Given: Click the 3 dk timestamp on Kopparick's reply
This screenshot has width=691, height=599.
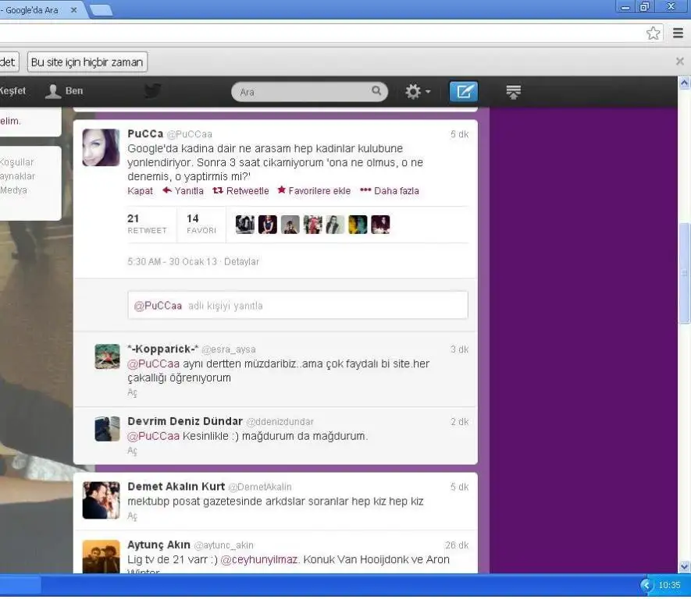Looking at the screenshot, I should tap(459, 349).
